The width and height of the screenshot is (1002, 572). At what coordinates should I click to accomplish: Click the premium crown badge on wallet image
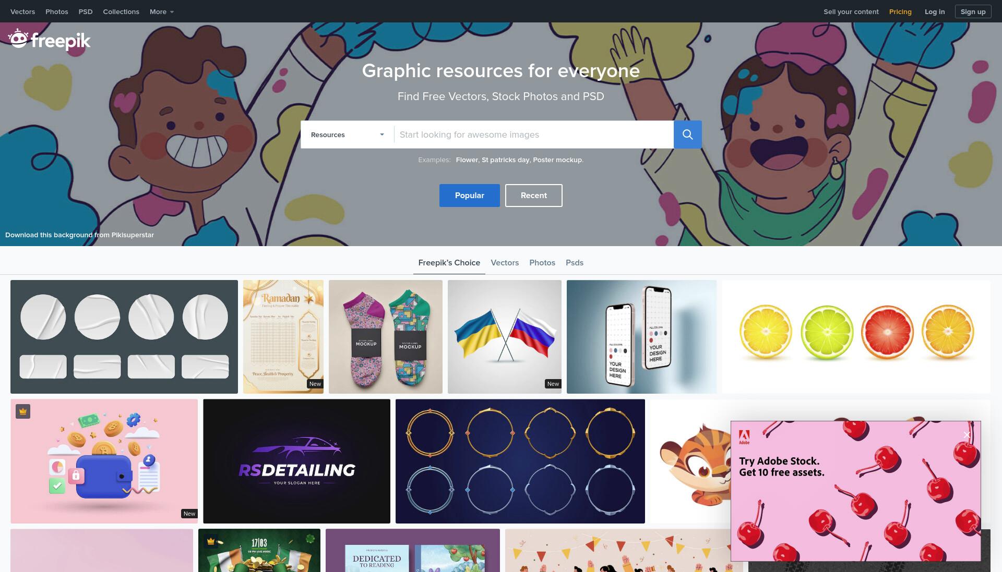coord(23,411)
